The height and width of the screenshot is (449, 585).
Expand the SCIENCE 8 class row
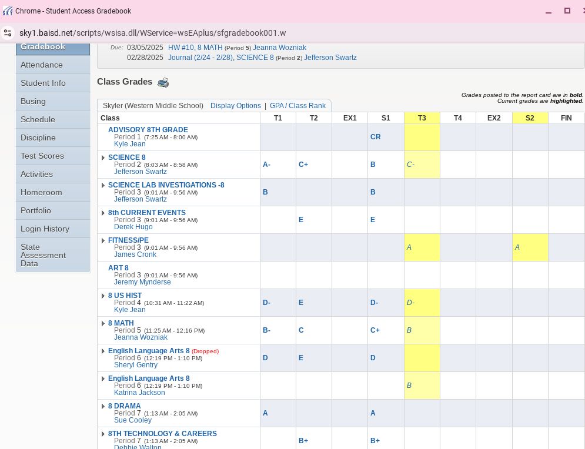103,158
